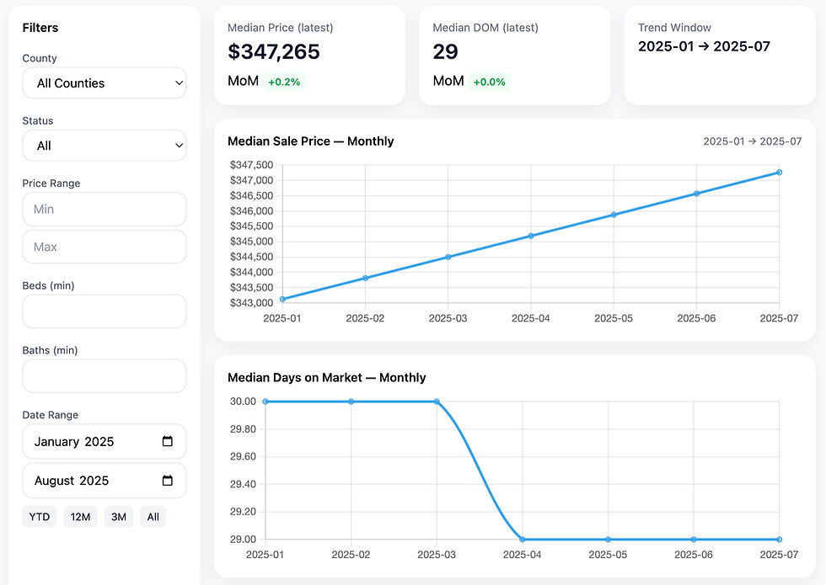The height and width of the screenshot is (585, 826).
Task: Expand the Date Range start picker
Action: point(104,441)
